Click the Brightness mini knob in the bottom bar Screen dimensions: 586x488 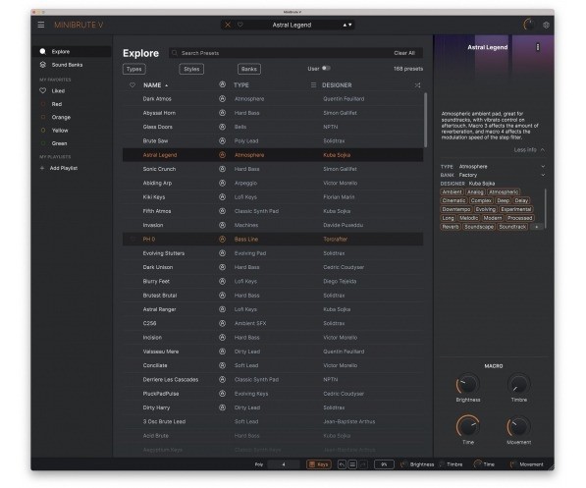[404, 464]
